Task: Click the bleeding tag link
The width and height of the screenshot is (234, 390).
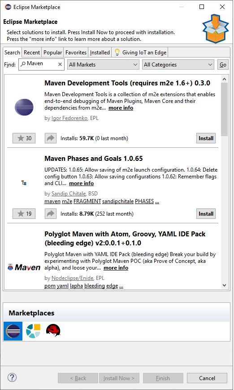Action: click(95, 286)
